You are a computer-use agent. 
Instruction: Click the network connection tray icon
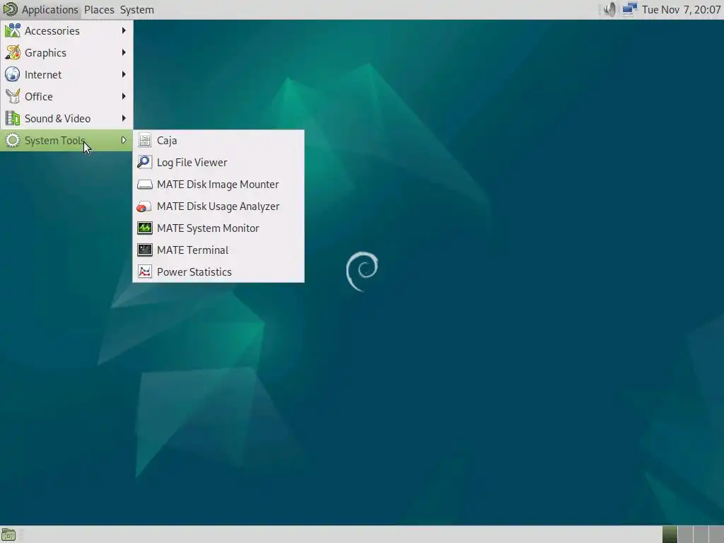[x=629, y=10]
